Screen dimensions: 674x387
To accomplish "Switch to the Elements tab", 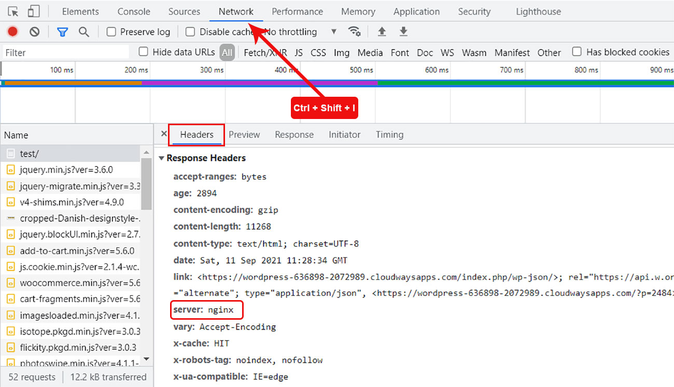I will click(80, 11).
